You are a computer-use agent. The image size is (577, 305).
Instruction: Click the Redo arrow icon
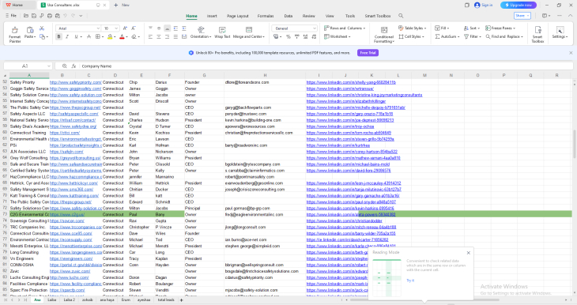73,16
